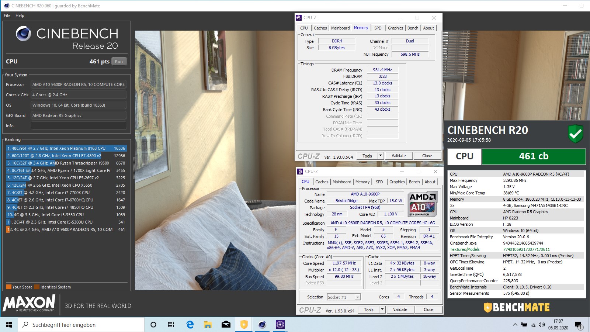The width and height of the screenshot is (590, 332).
Task: Open the volume tray icon
Action: (x=541, y=325)
